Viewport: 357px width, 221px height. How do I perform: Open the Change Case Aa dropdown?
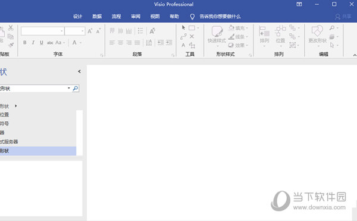[x=60, y=43]
